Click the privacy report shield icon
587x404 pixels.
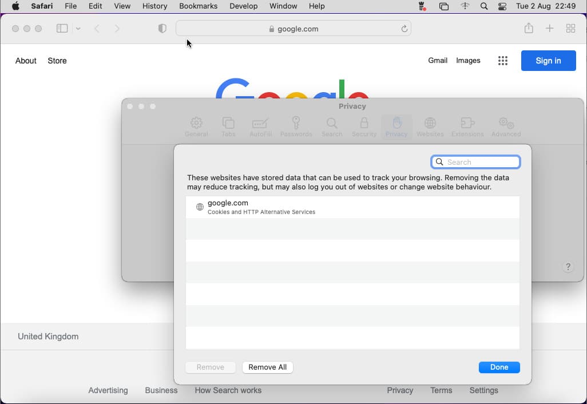coord(162,29)
